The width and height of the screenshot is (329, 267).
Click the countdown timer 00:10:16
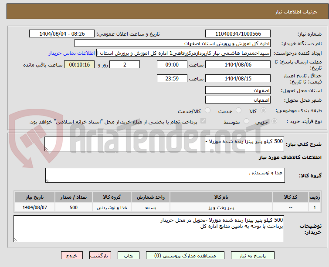coord(79,64)
